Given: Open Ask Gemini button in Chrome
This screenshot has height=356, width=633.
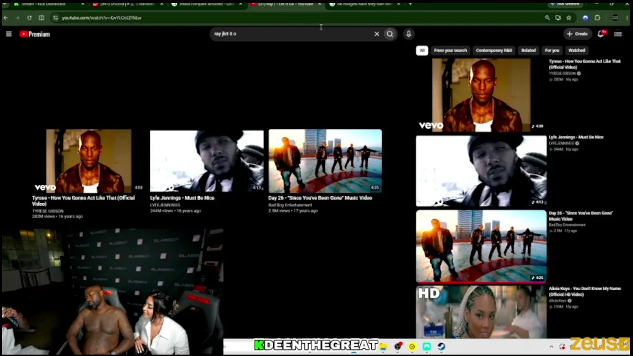Looking at the screenshot, I should (566, 4).
